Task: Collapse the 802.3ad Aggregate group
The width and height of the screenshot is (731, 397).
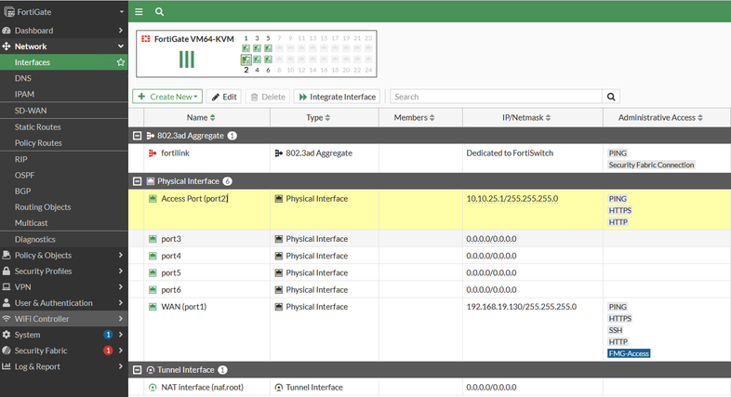Action: point(137,136)
